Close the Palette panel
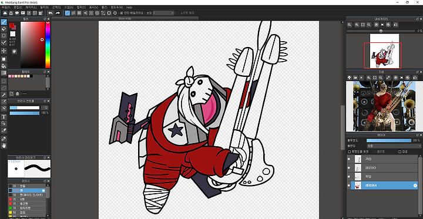The width and height of the screenshot is (423, 219). (x=48, y=72)
